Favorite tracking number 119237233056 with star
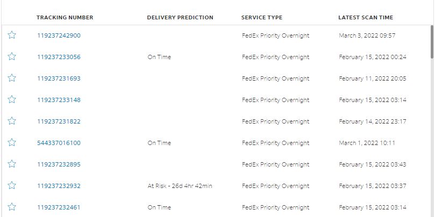This screenshot has width=435, height=217. pos(12,56)
